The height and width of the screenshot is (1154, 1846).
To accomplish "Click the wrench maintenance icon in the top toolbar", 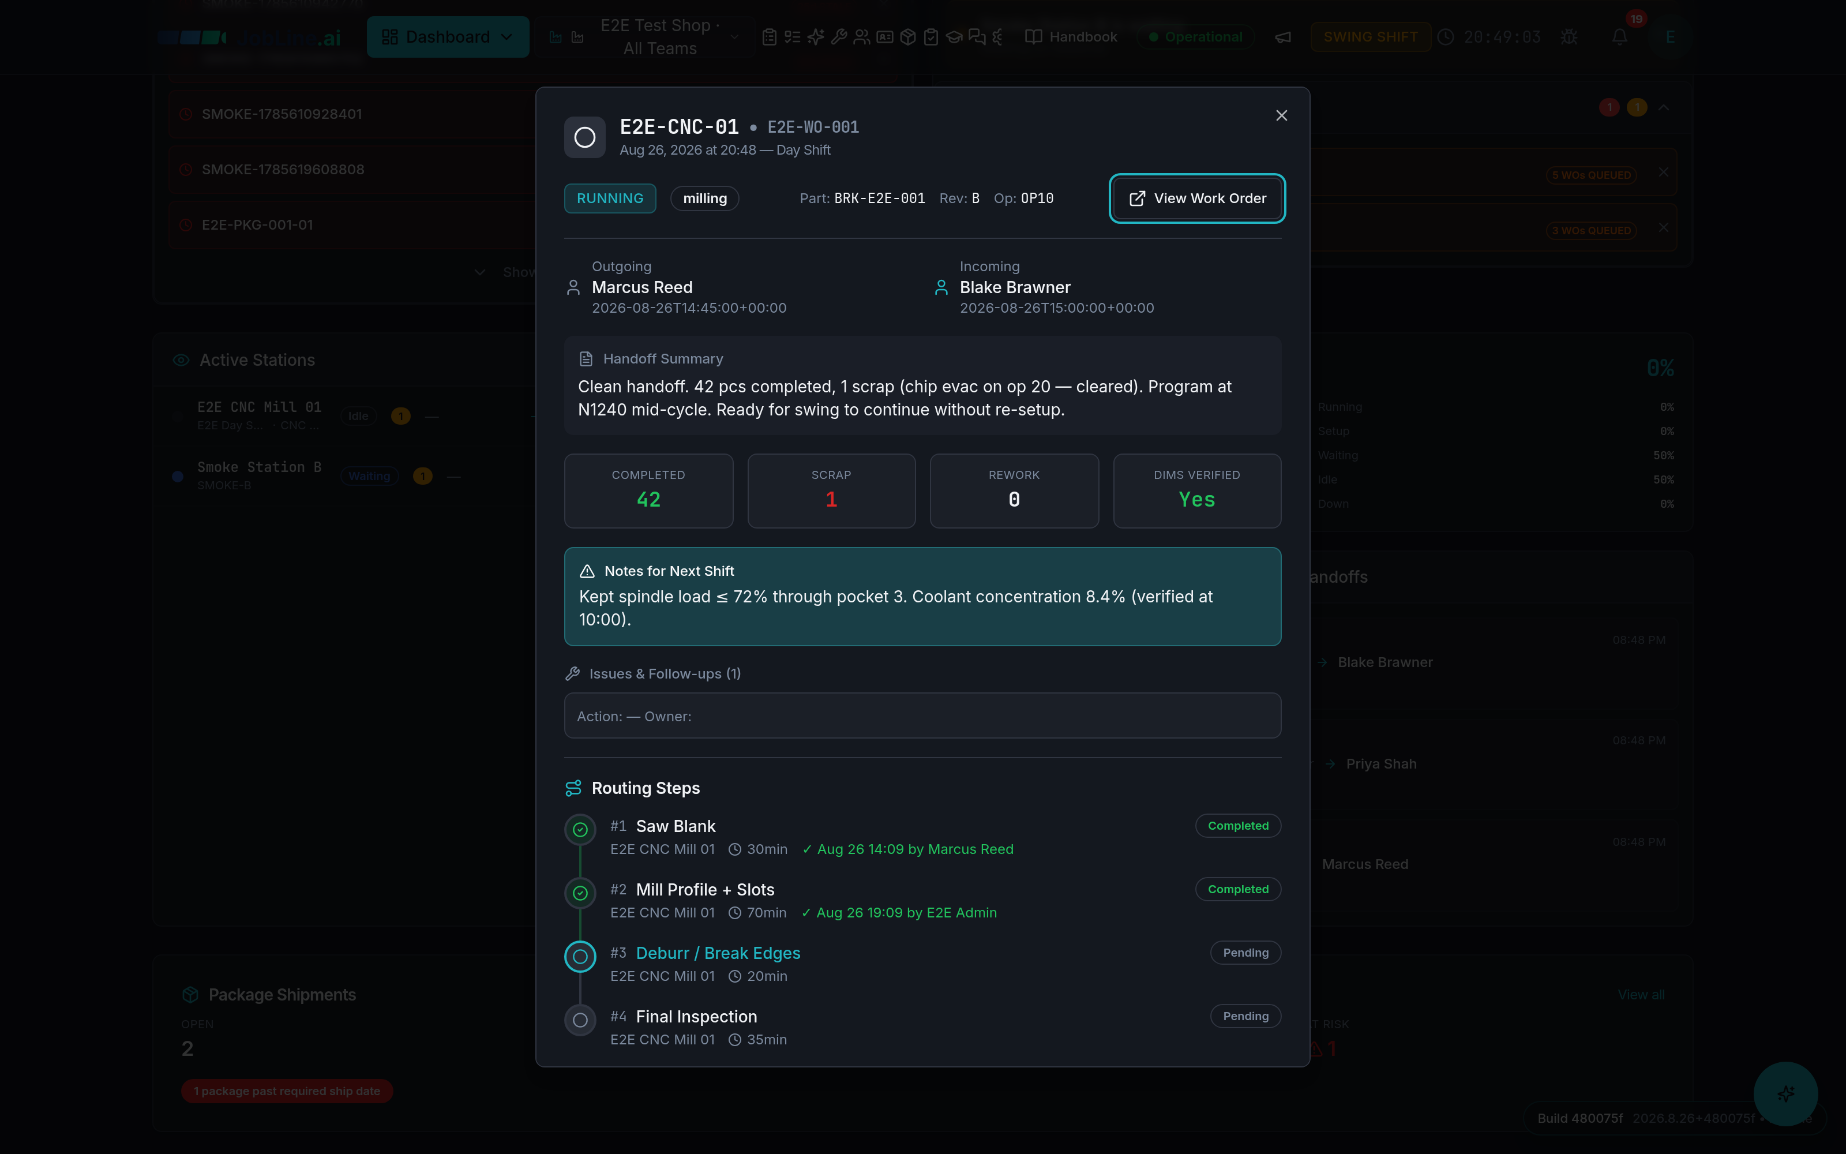I will (x=838, y=36).
